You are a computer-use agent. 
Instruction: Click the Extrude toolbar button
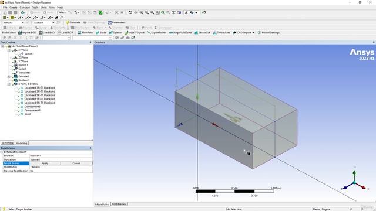pyautogui.click(x=9, y=28)
